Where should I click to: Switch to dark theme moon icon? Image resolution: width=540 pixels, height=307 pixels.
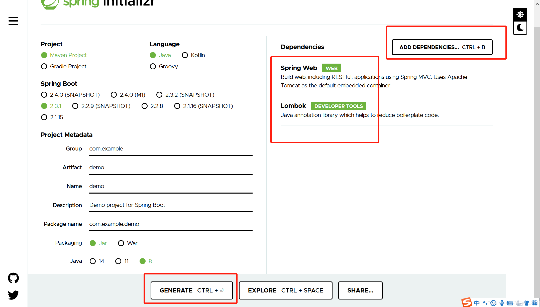[520, 28]
